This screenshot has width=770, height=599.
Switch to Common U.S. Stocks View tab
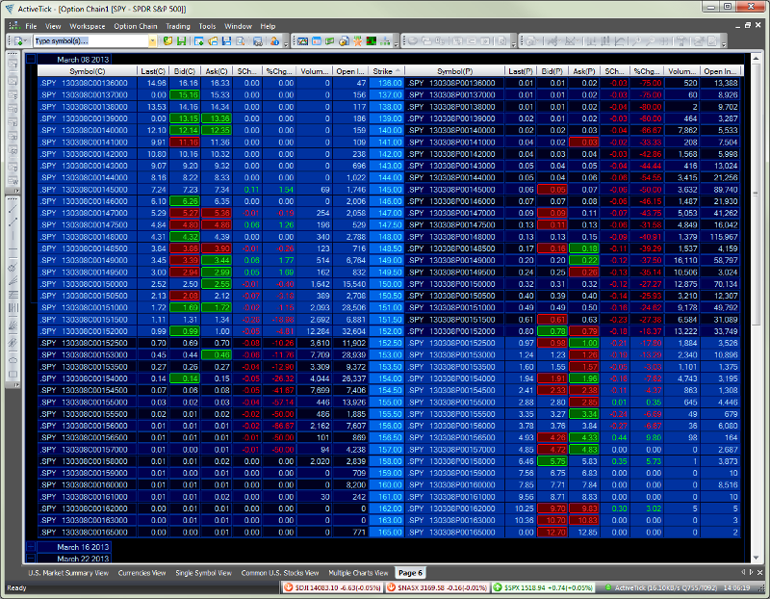(x=280, y=572)
